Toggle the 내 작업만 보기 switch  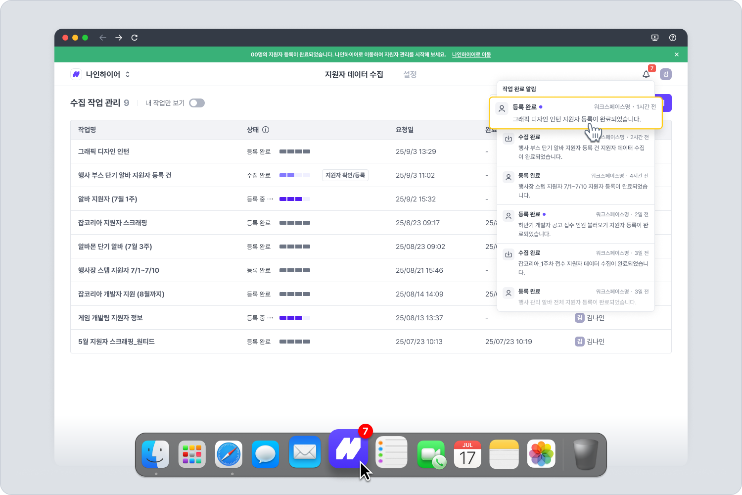pyautogui.click(x=197, y=103)
